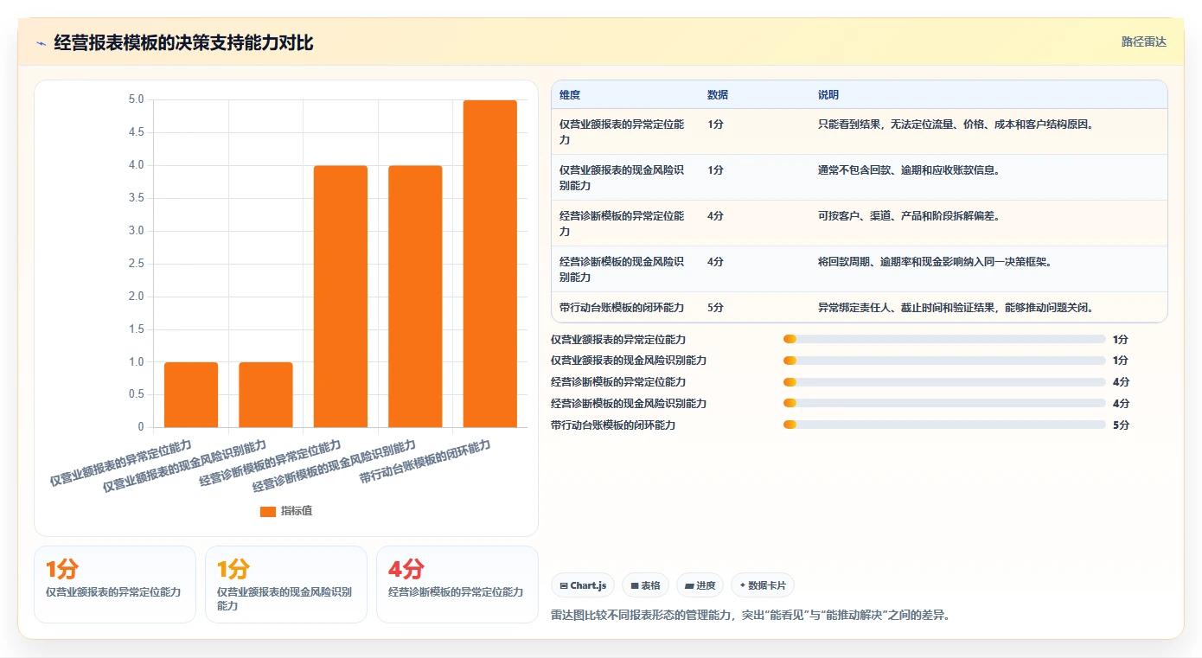Click the title 经营报表模板的决策支持能力对比
This screenshot has height=658, width=1202.
pyautogui.click(x=184, y=42)
